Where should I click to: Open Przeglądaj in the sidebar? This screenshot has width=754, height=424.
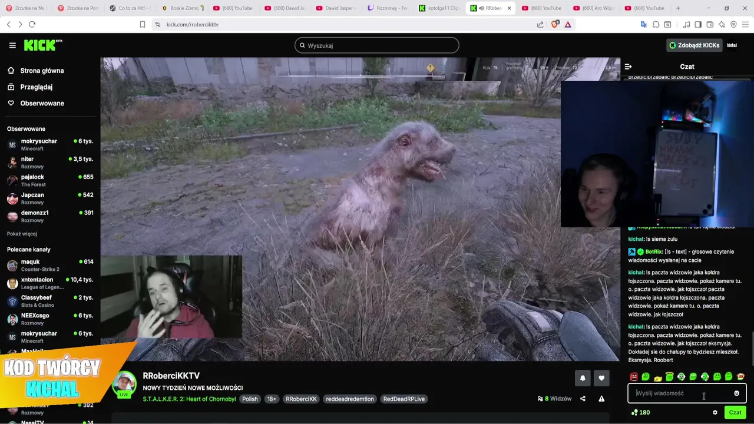coord(37,87)
